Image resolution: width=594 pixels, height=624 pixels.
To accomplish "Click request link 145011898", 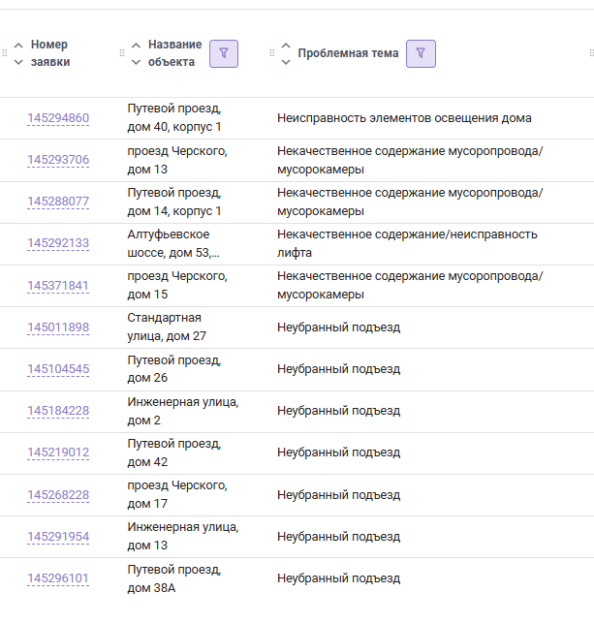I will (58, 328).
